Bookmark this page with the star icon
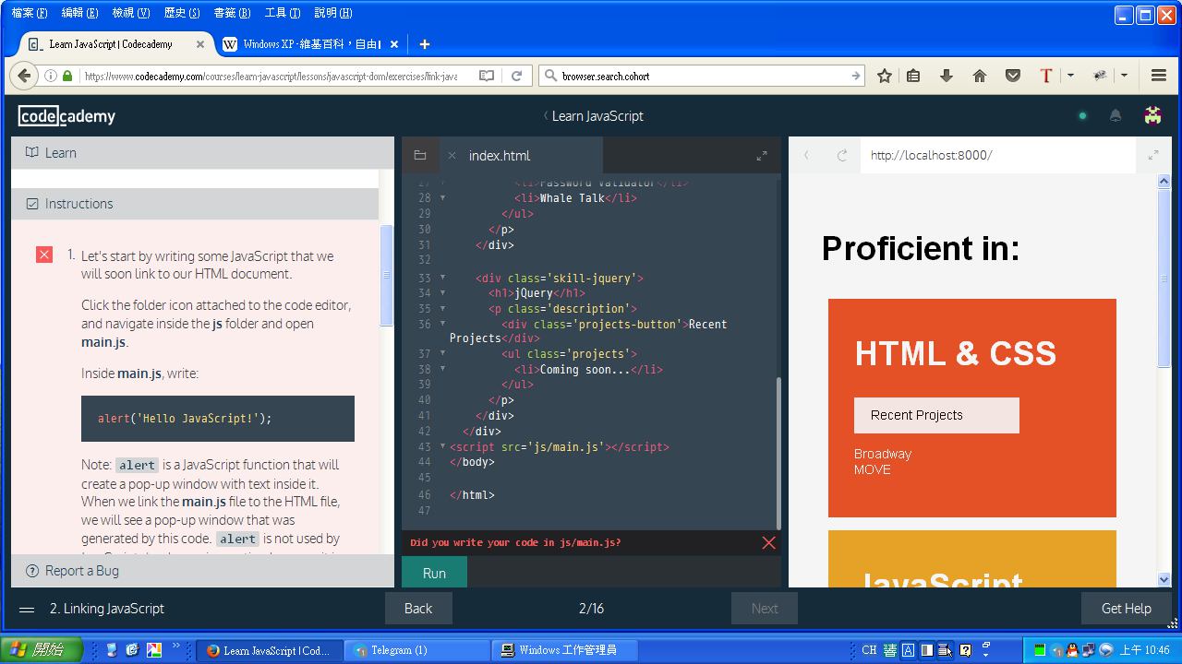1182x664 pixels. click(x=884, y=76)
